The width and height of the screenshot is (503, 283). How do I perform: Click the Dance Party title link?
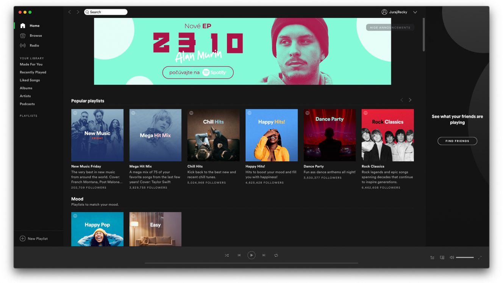(314, 166)
